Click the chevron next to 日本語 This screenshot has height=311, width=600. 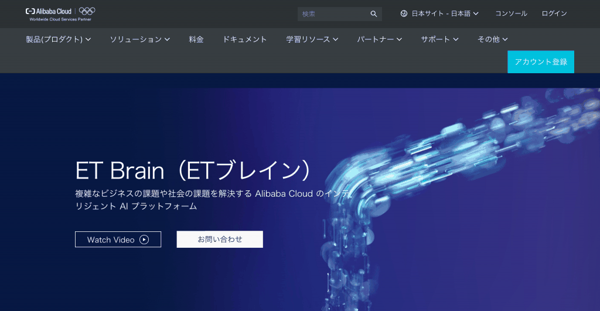pos(476,14)
